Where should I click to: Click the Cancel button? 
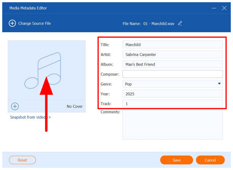pos(210,160)
